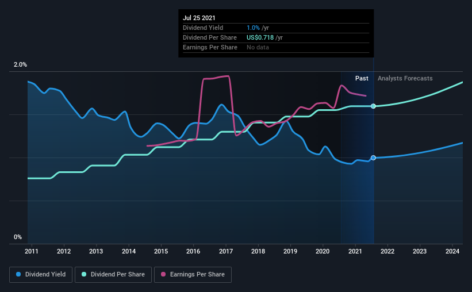Click the Analysts Forecasts label
This screenshot has width=472, height=292.
pyautogui.click(x=405, y=78)
